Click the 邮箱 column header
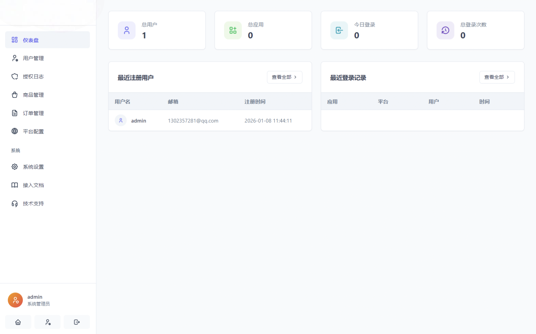Screen dimensions: 536x334 (x=173, y=102)
